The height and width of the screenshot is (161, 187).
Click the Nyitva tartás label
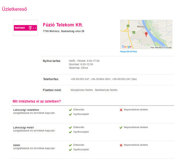tap(51, 61)
